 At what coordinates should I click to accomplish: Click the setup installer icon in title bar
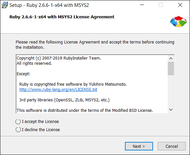(x=5, y=5)
